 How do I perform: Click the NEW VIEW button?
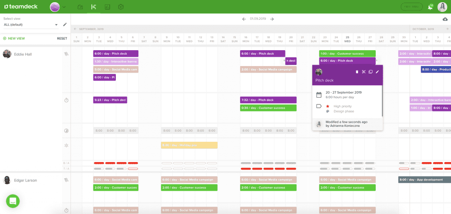tap(14, 38)
